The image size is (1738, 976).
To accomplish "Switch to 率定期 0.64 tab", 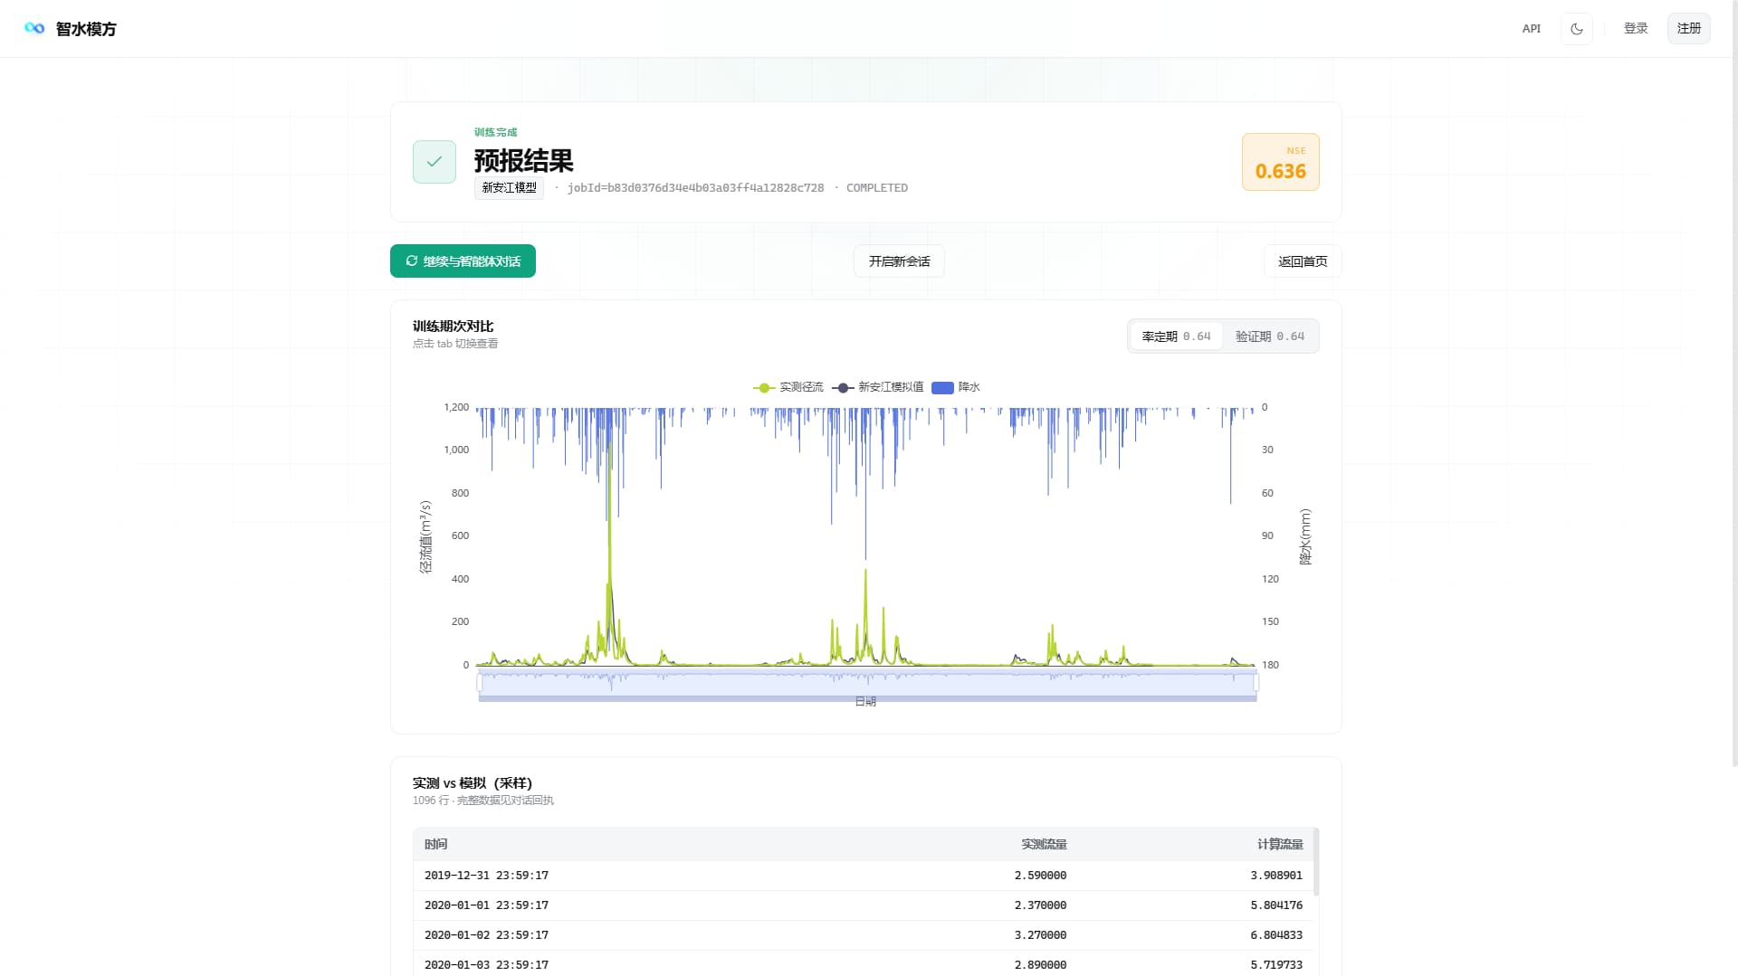I will (x=1176, y=336).
